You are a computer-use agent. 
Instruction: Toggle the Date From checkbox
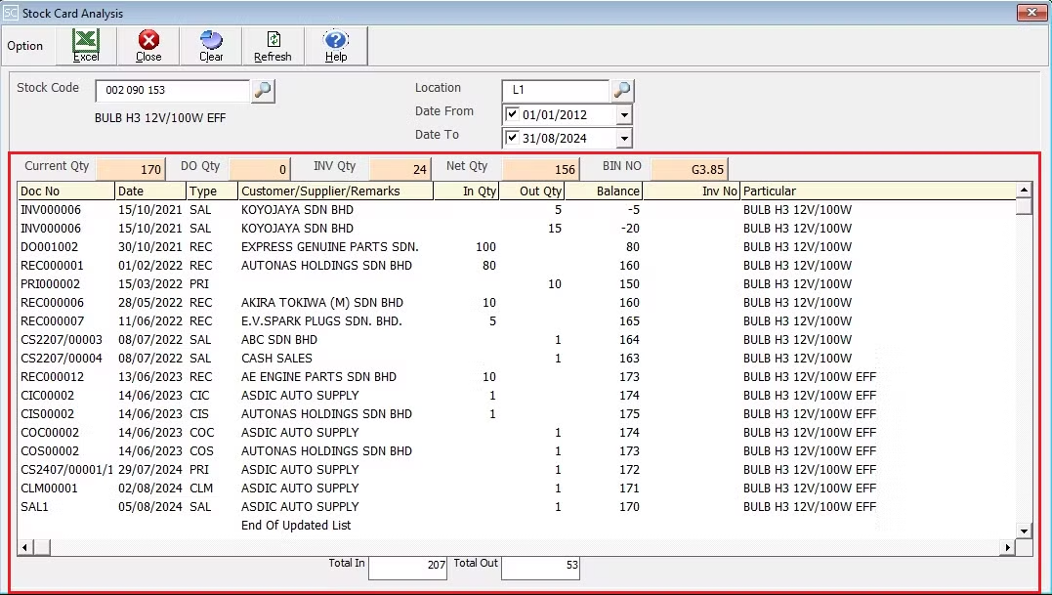pyautogui.click(x=513, y=114)
